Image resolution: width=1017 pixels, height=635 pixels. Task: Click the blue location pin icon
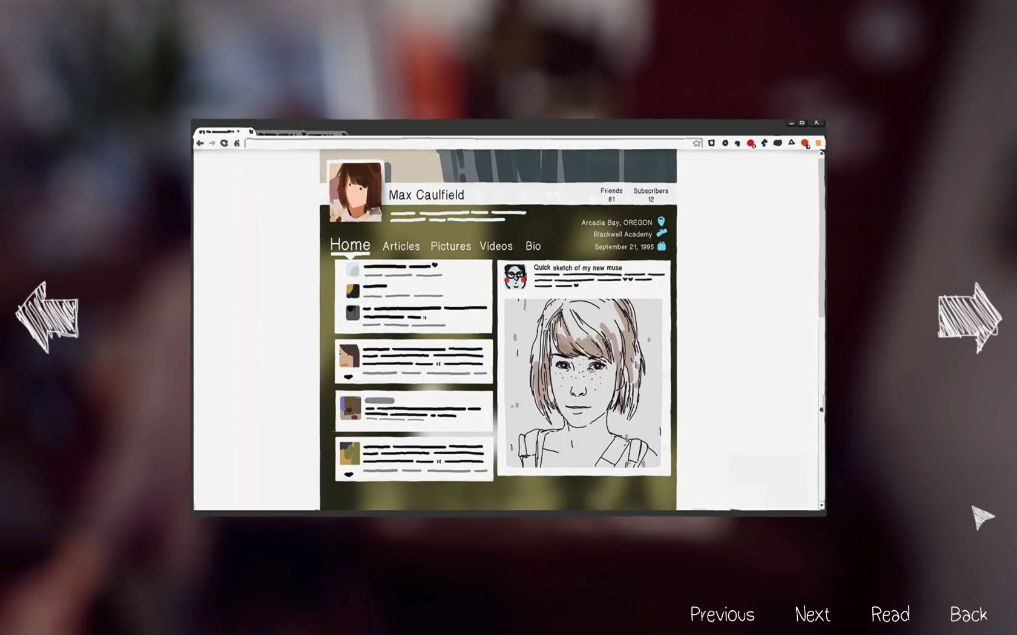[661, 222]
